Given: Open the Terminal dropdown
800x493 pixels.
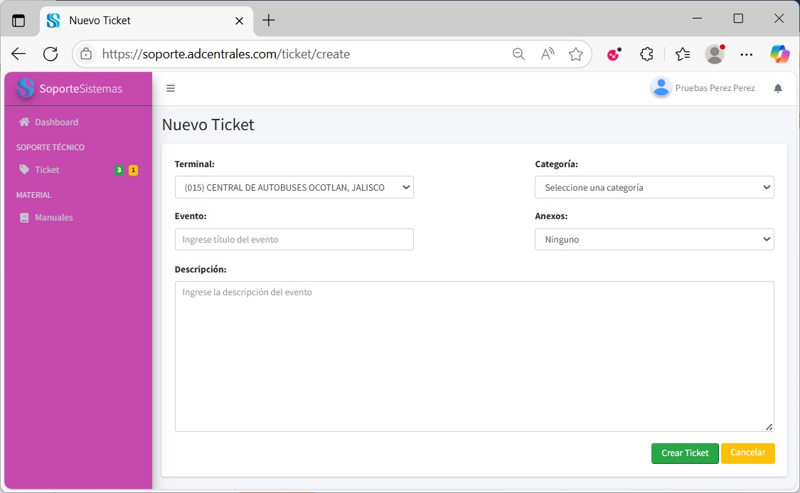Looking at the screenshot, I should coord(294,188).
